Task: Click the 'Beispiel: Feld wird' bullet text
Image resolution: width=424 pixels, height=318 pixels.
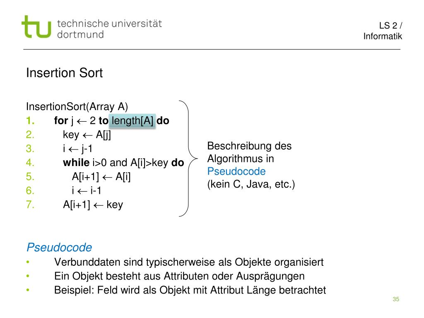Action: [x=190, y=290]
